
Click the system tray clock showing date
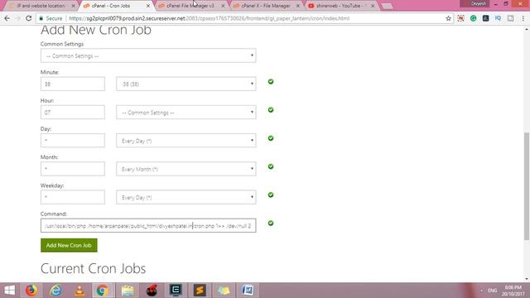513,291
